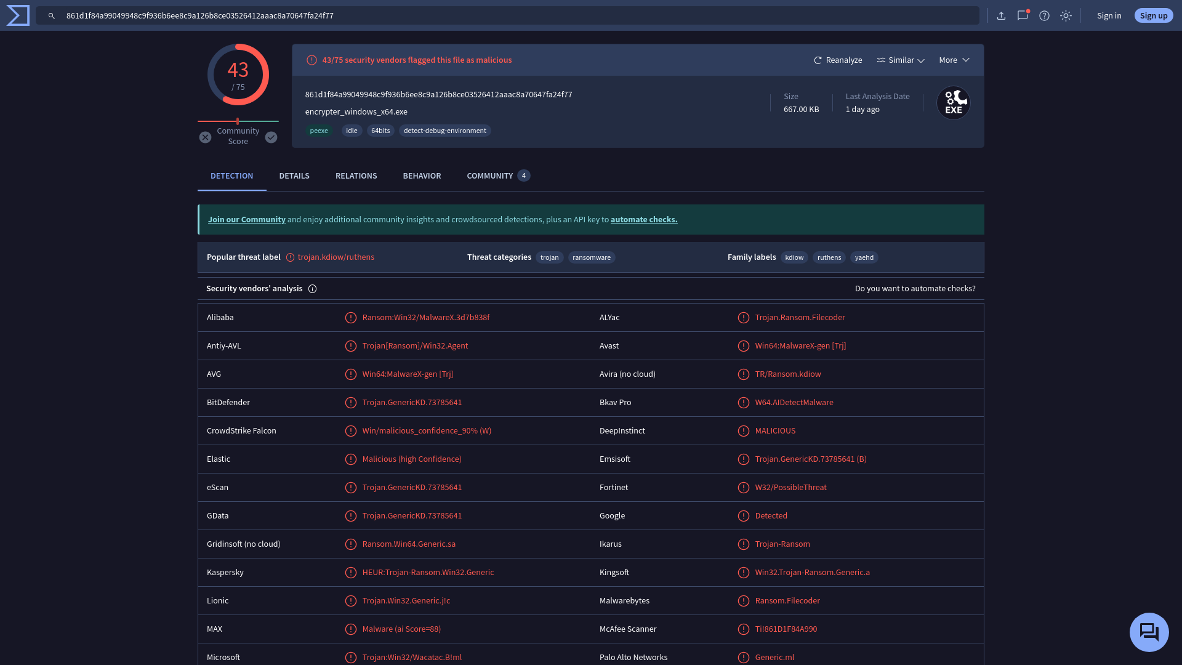Click the alert icon in Google row
The image size is (1182, 665).
click(744, 516)
